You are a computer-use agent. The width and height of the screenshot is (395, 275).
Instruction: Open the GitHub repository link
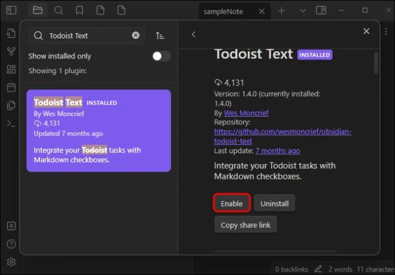pos(283,137)
